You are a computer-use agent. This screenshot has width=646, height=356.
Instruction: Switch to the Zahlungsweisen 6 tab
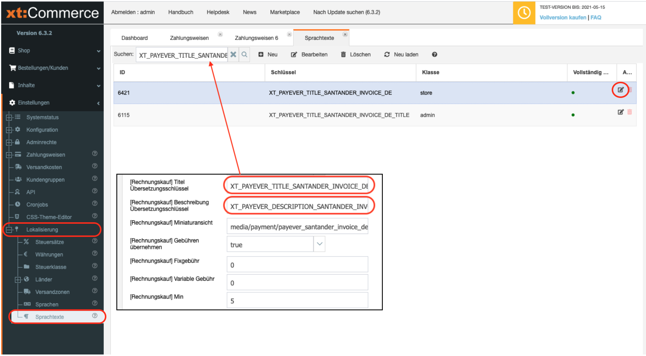tap(256, 38)
